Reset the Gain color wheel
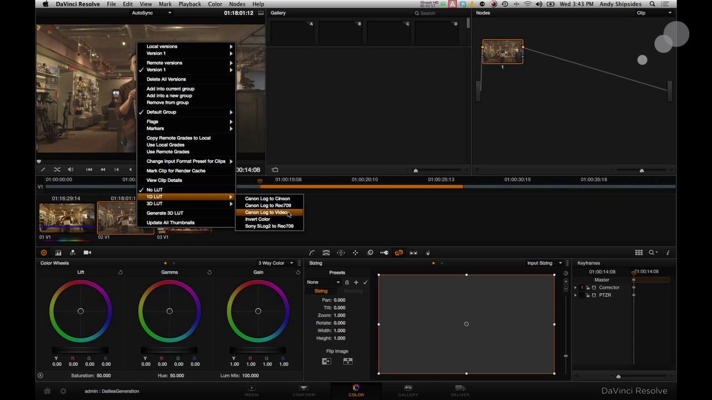This screenshot has width=712, height=400. (x=298, y=272)
